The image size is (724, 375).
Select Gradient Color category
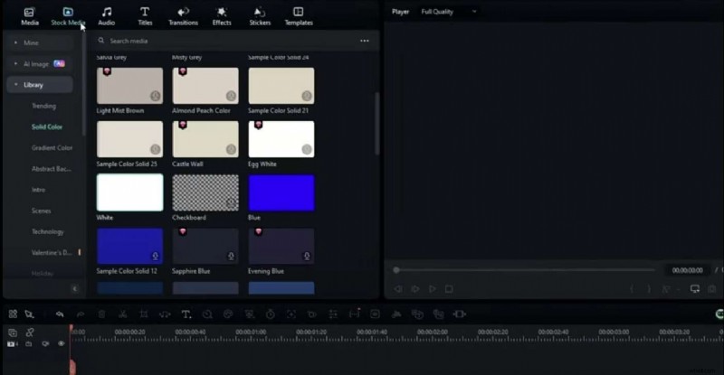click(x=52, y=148)
